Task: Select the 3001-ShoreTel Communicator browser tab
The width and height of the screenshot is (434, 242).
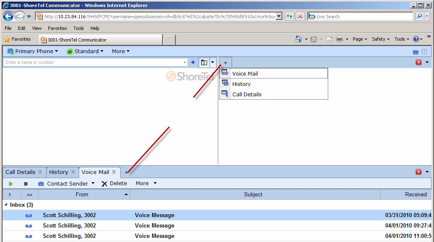Action: click(100, 40)
